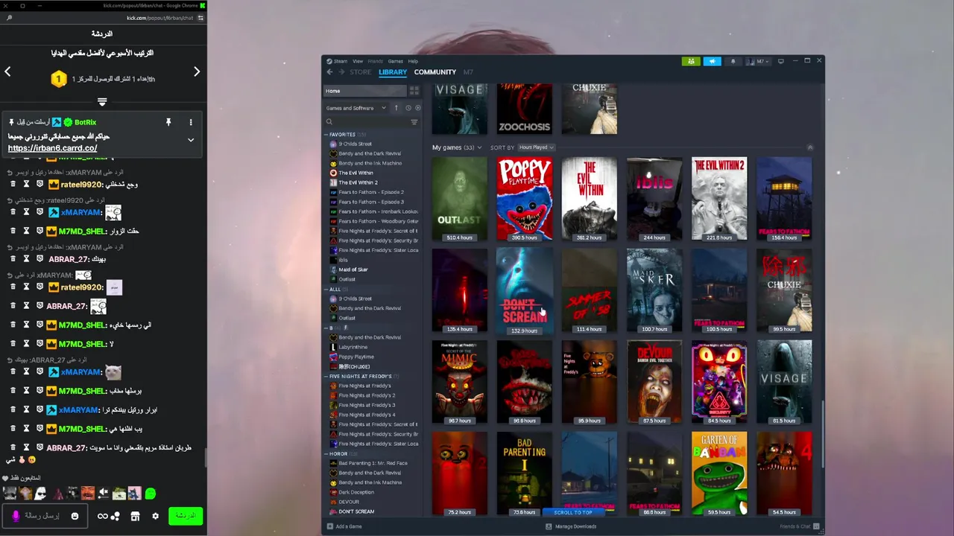This screenshot has height=536, width=954.
Task: Open Poppy Playtime game cover
Action: [x=525, y=198]
